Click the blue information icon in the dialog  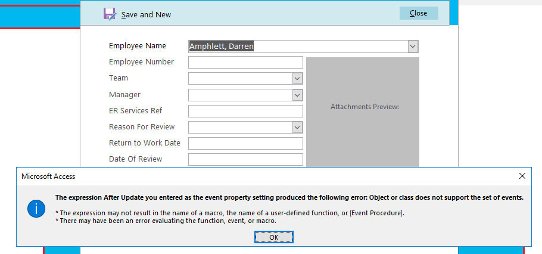(37, 208)
